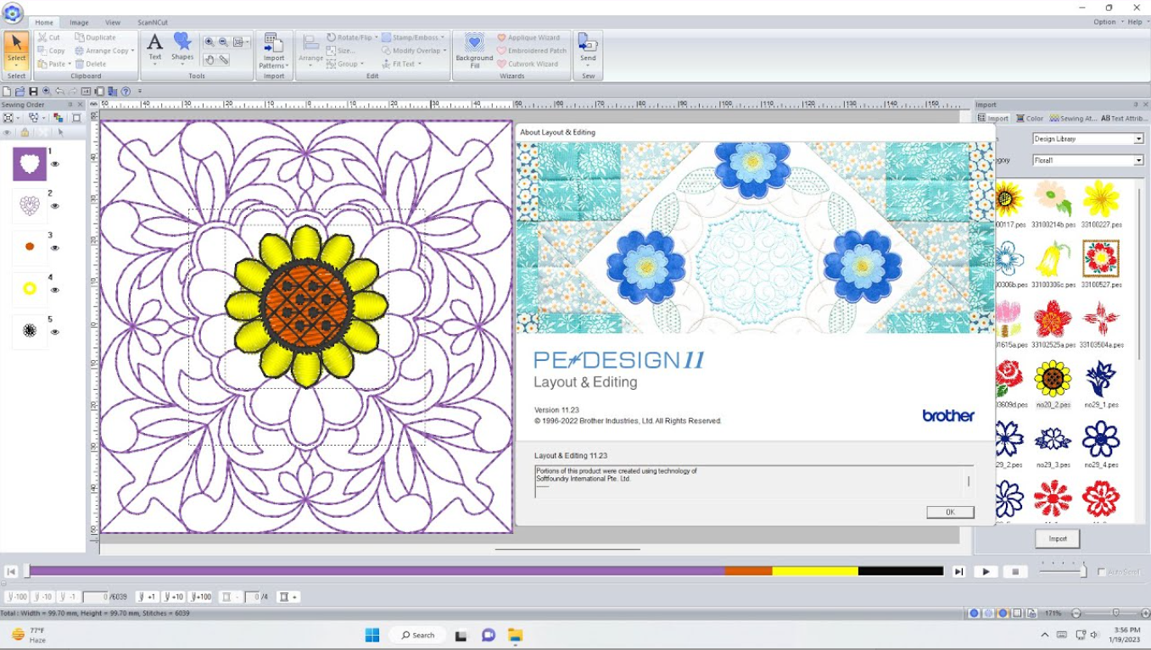The width and height of the screenshot is (1151, 650).
Task: Open the Design Library From dropdown
Action: (1138, 138)
